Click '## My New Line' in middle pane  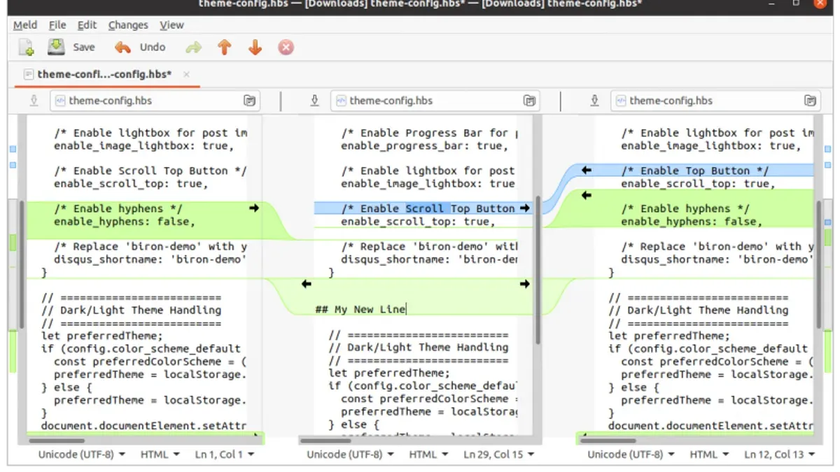click(x=360, y=309)
